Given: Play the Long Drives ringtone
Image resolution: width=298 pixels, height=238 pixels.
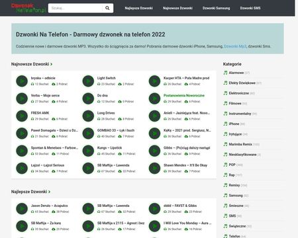Looking at the screenshot, I should [88, 116].
